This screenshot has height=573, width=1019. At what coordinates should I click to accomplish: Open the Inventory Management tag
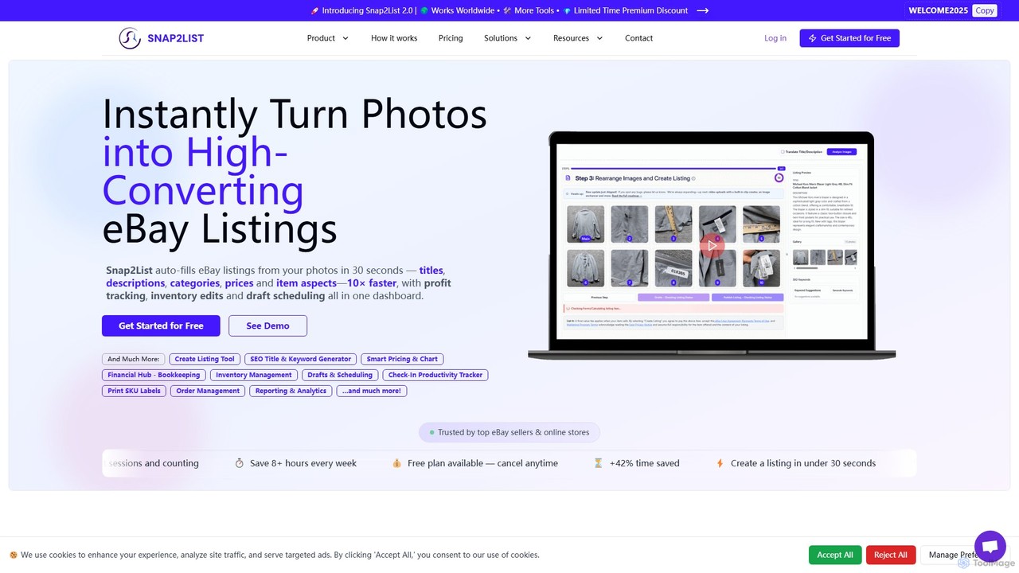click(x=254, y=375)
